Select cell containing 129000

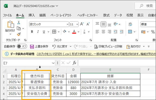[73, 82]
